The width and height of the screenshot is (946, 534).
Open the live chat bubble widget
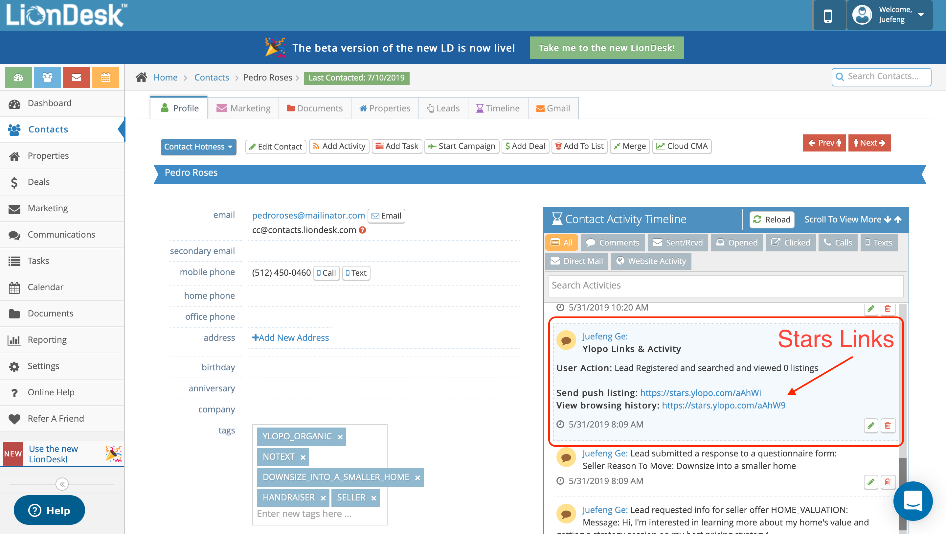coord(912,501)
